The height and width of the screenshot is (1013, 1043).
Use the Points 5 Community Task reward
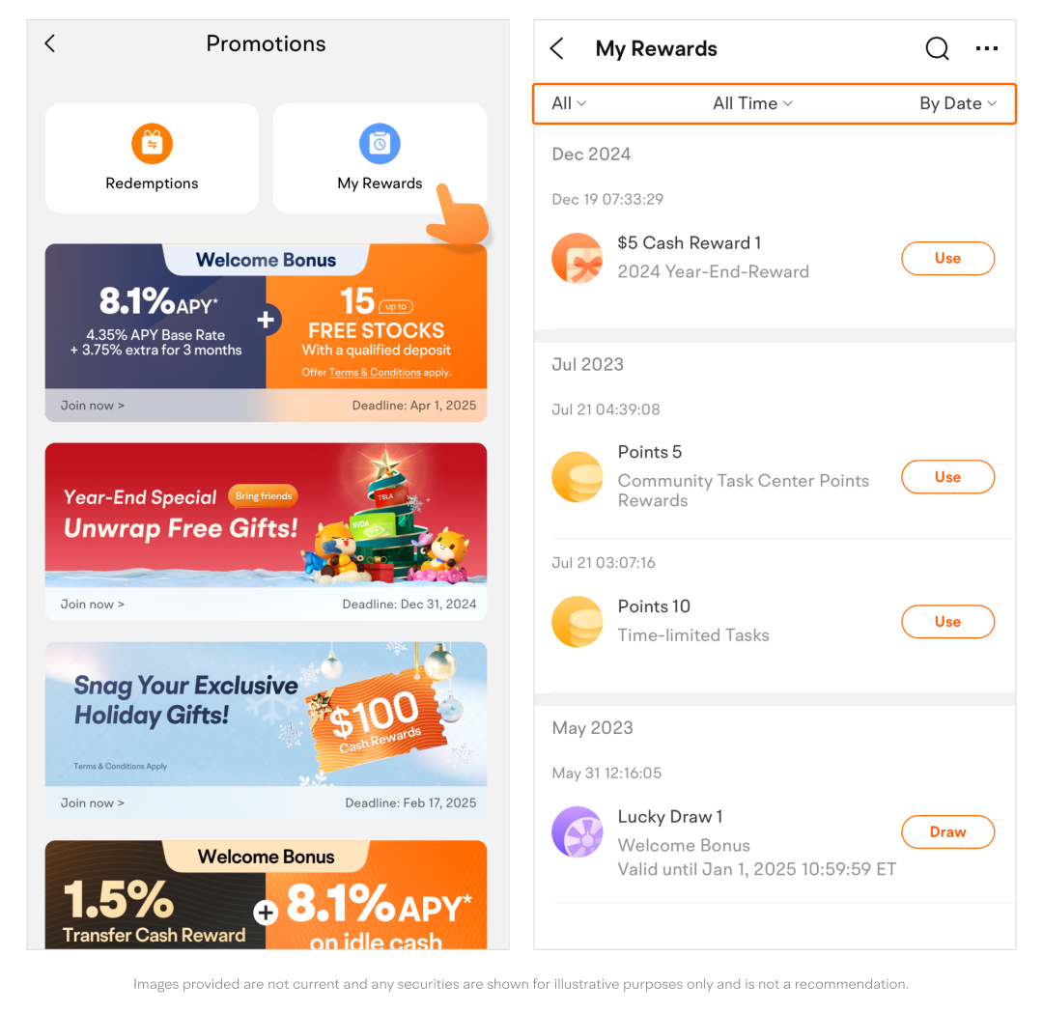click(x=948, y=477)
